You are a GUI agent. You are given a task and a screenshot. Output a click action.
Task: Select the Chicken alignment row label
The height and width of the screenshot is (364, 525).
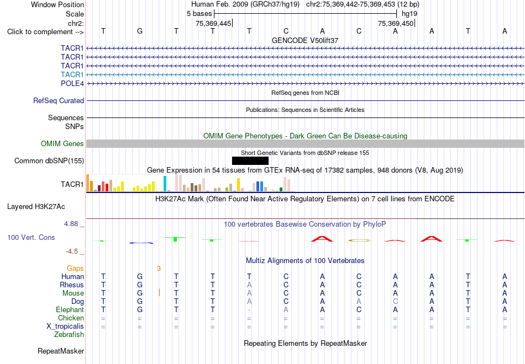(x=71, y=318)
